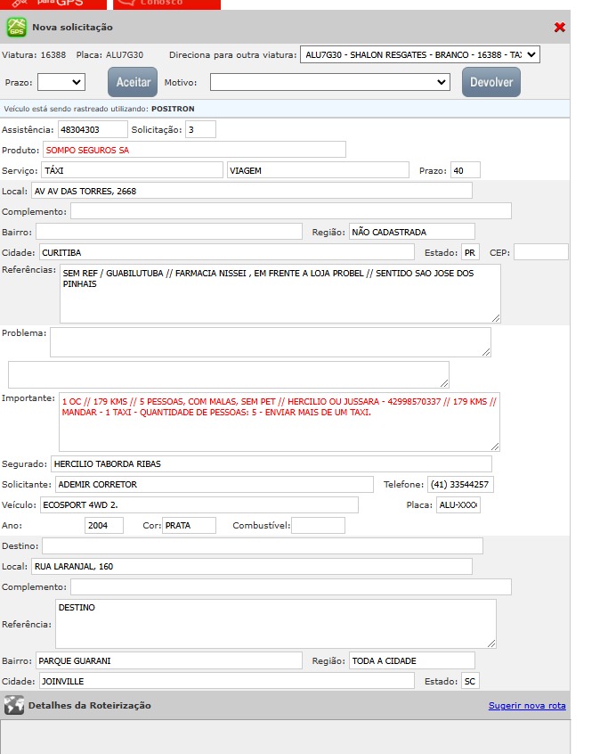The image size is (608, 754).
Task: Click the destination Local field RUA LARANJAL
Action: coord(252,567)
